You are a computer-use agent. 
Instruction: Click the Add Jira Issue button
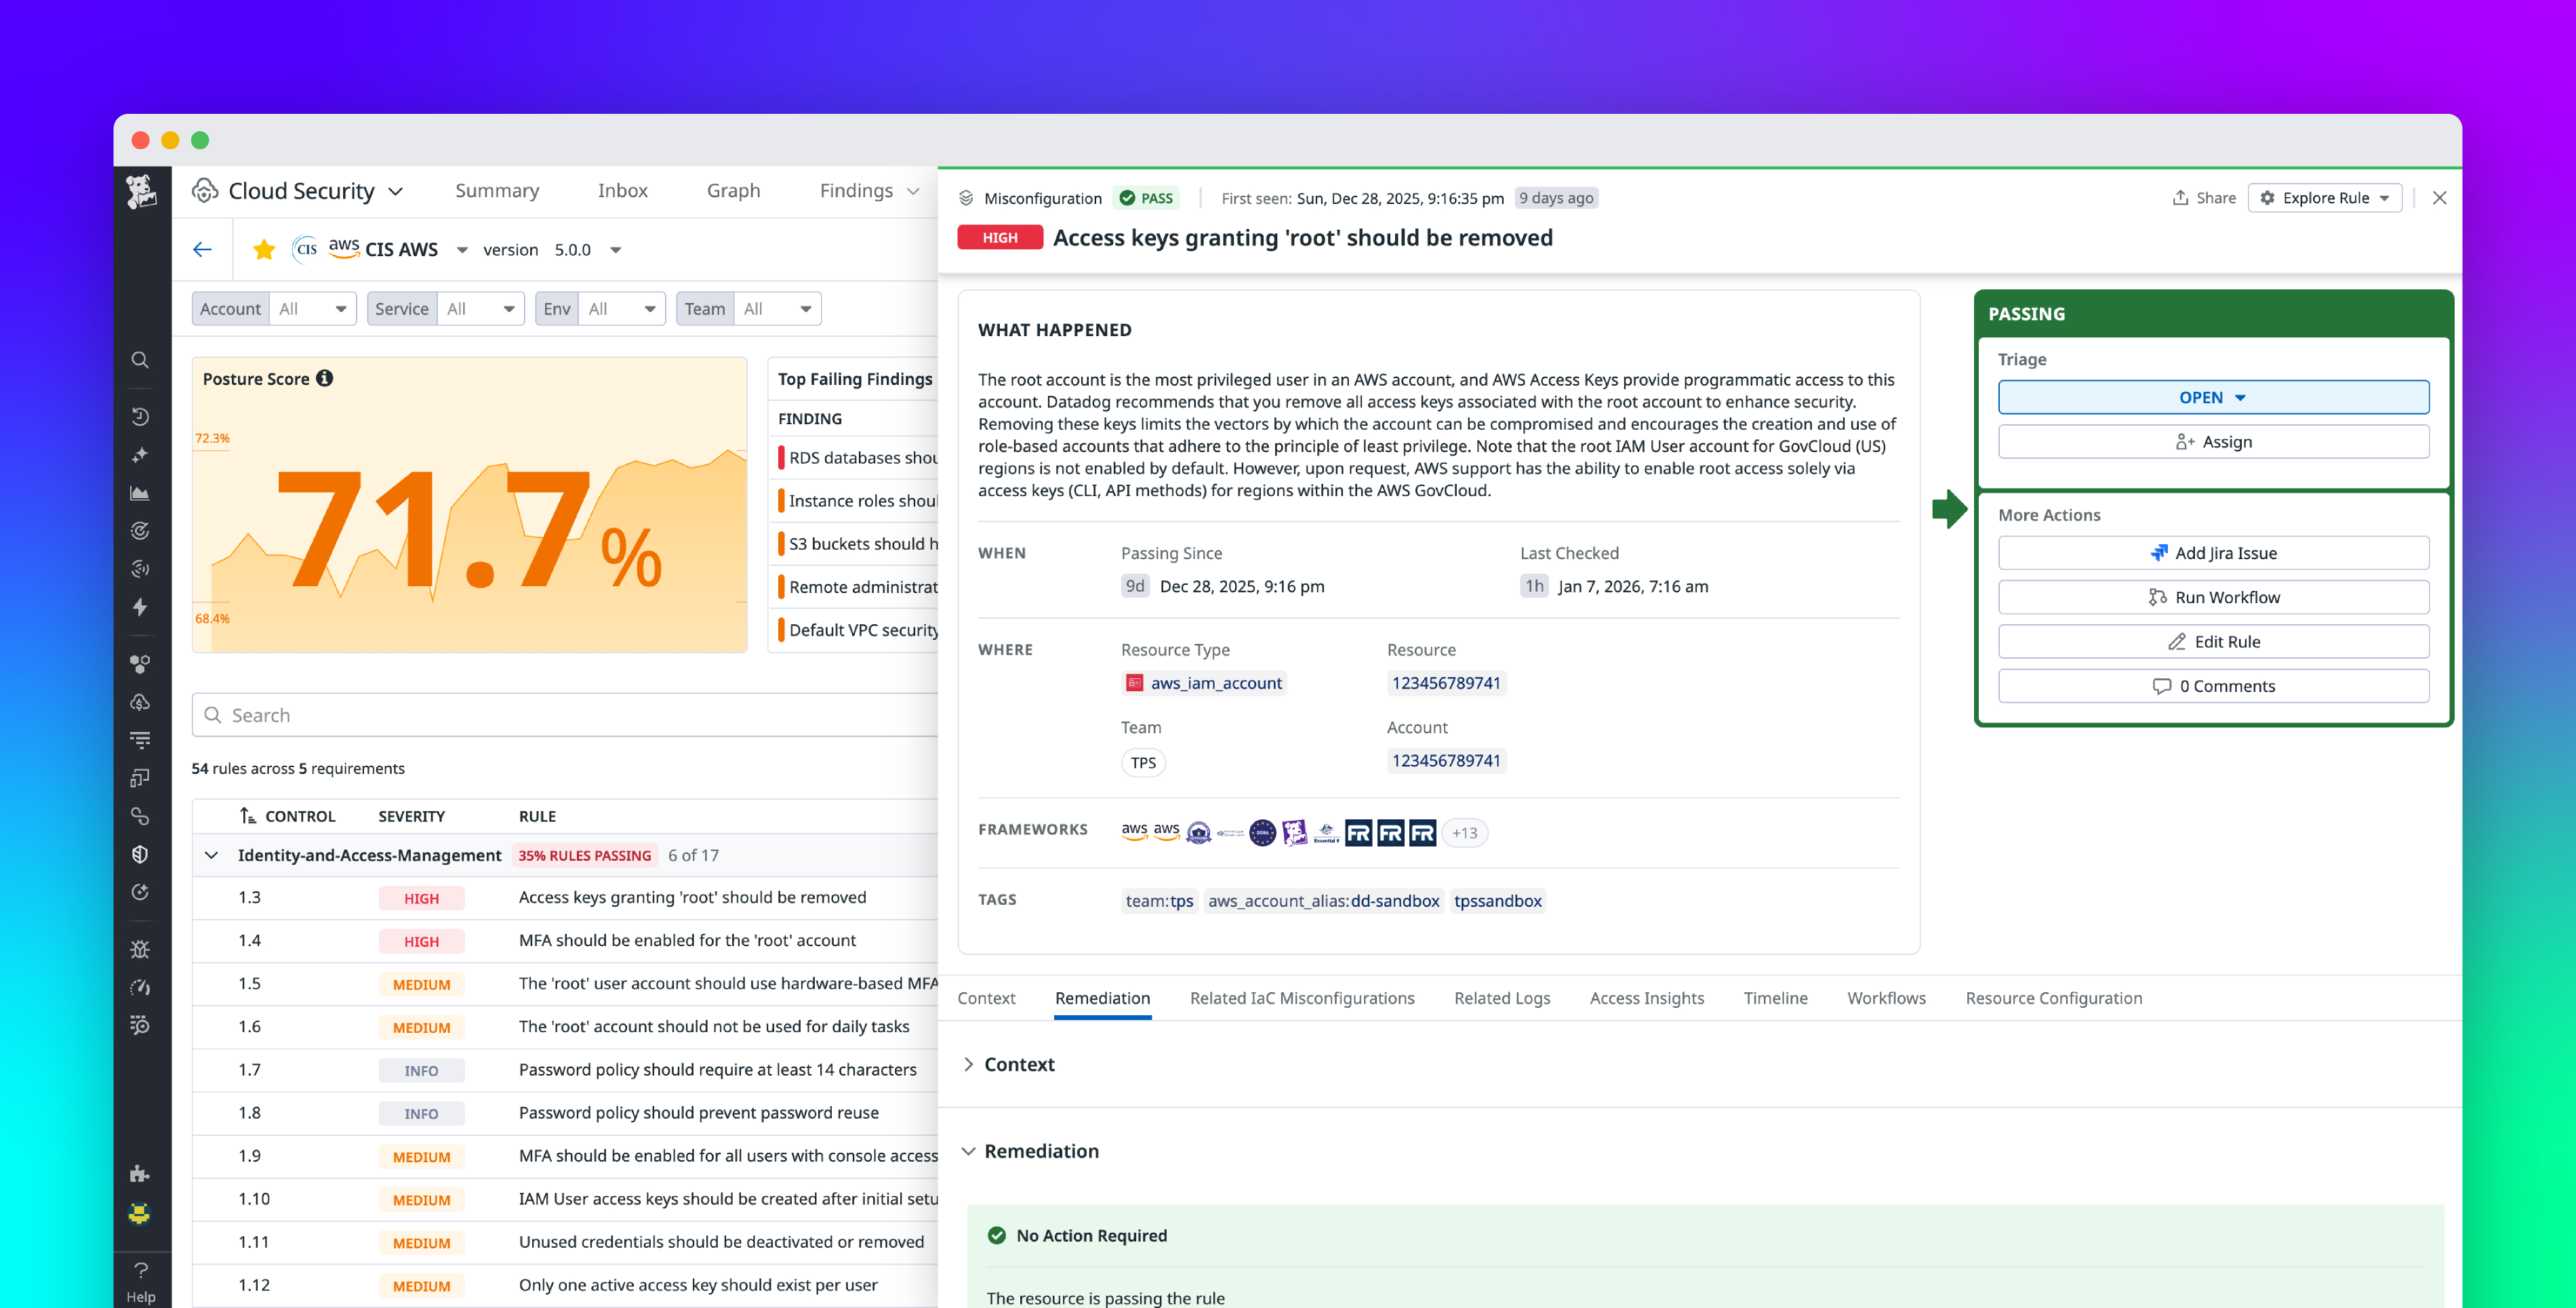(2213, 552)
